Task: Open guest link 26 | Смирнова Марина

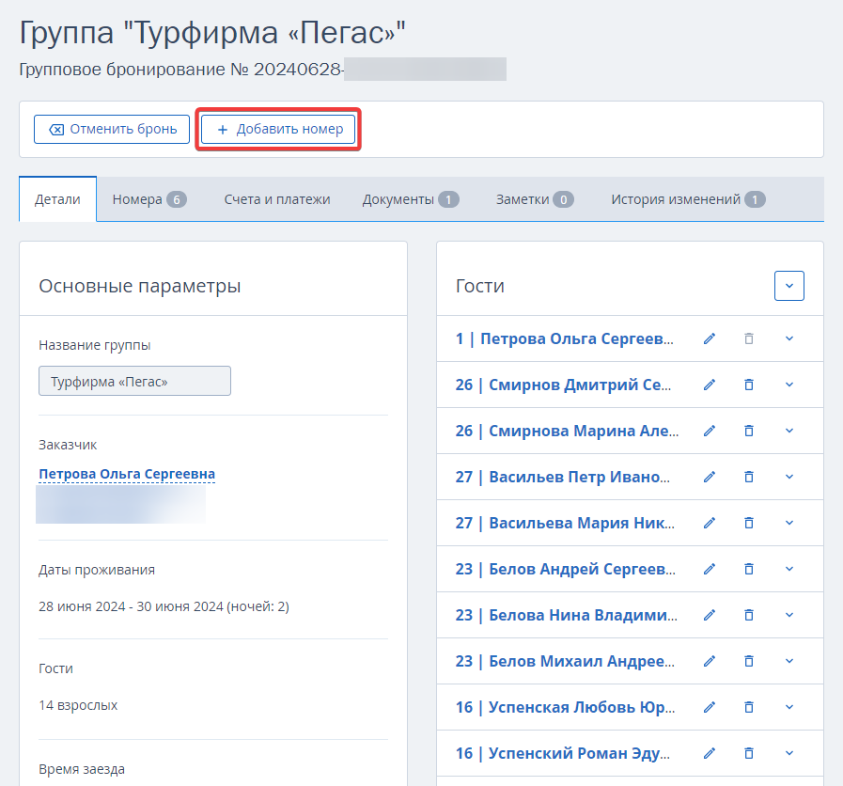Action: [568, 431]
